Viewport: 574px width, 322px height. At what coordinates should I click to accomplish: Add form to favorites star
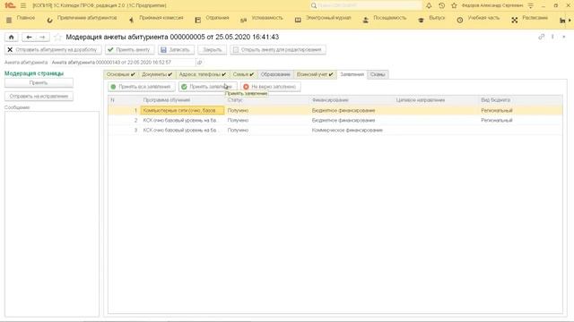[x=57, y=37]
